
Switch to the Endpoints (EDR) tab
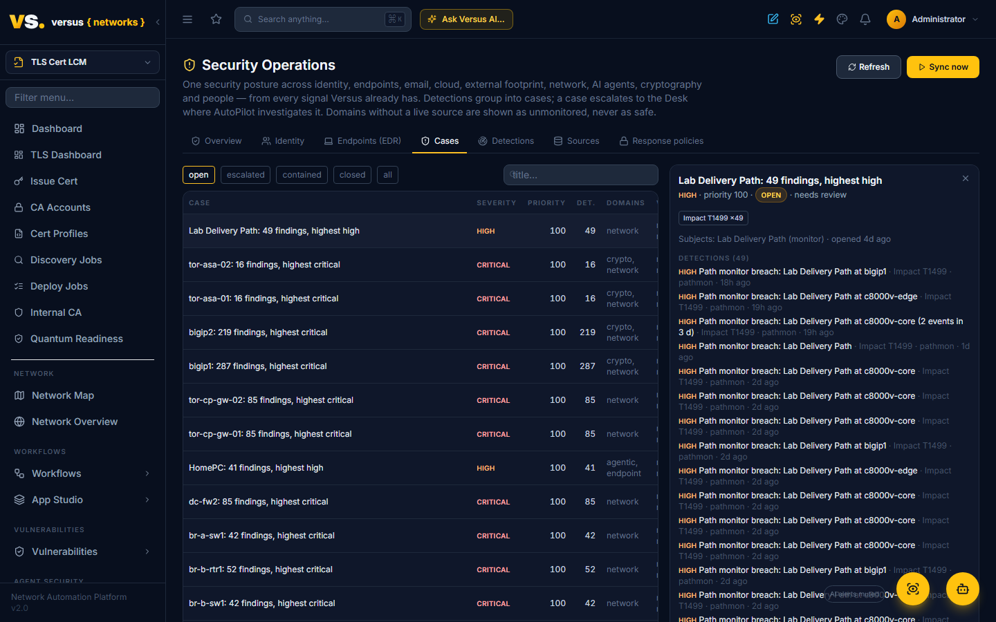pos(362,141)
